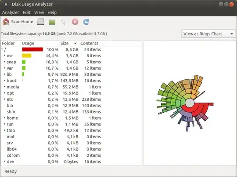Sort by the Usage column header
Screen dimensions: 237x177
40,43
